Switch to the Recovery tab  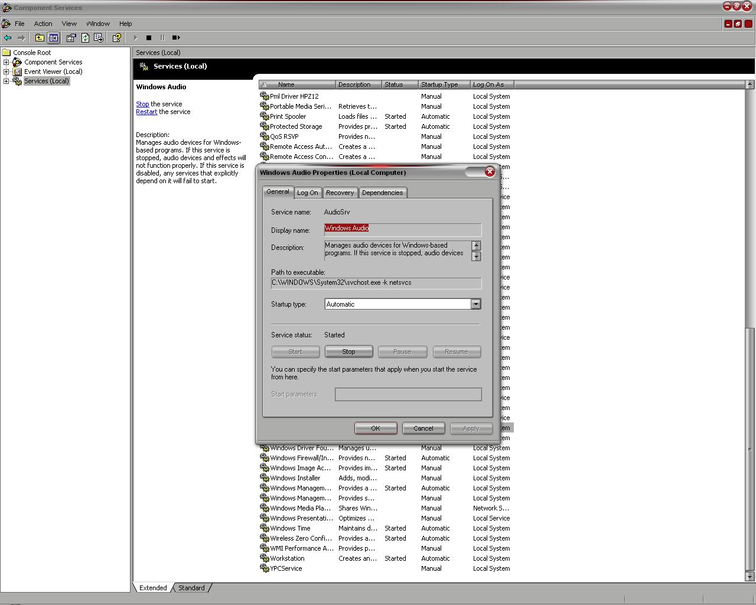tap(340, 193)
